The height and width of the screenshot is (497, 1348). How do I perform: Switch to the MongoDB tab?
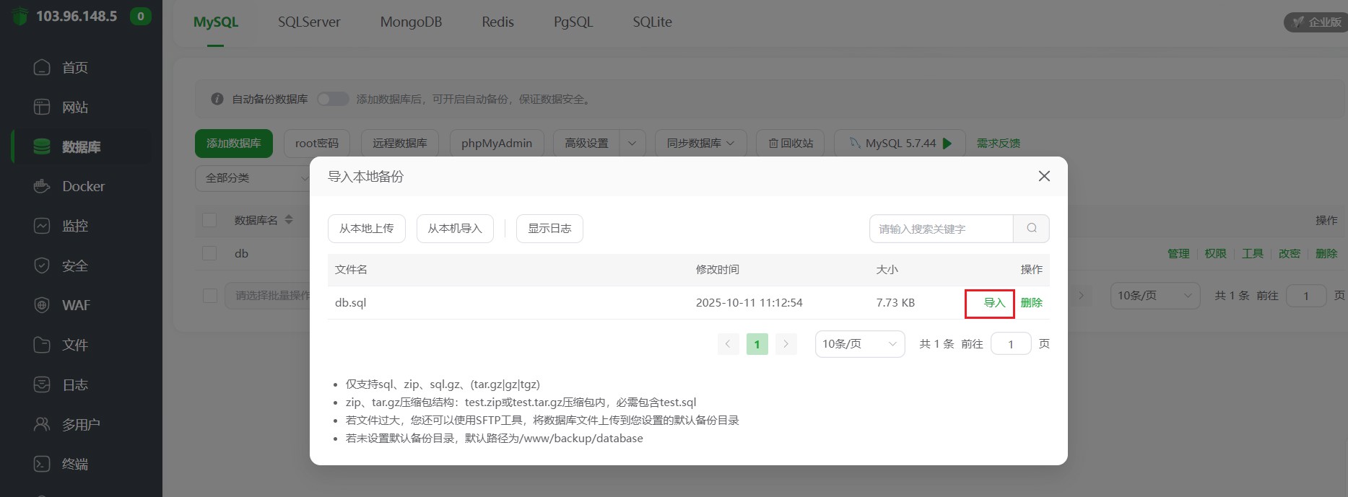[x=411, y=22]
